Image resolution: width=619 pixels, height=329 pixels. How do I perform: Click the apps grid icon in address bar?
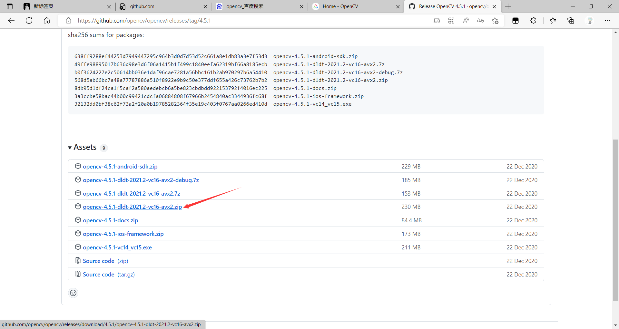[x=451, y=21]
